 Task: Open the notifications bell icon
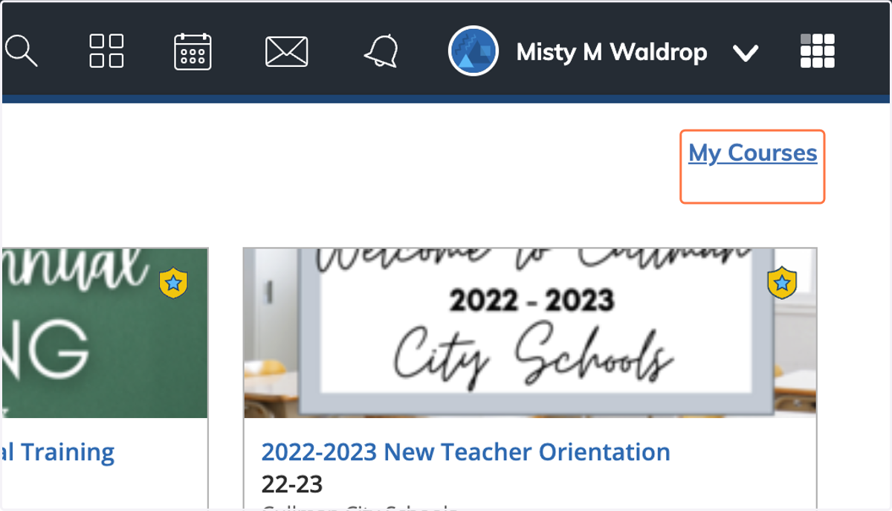pos(381,51)
